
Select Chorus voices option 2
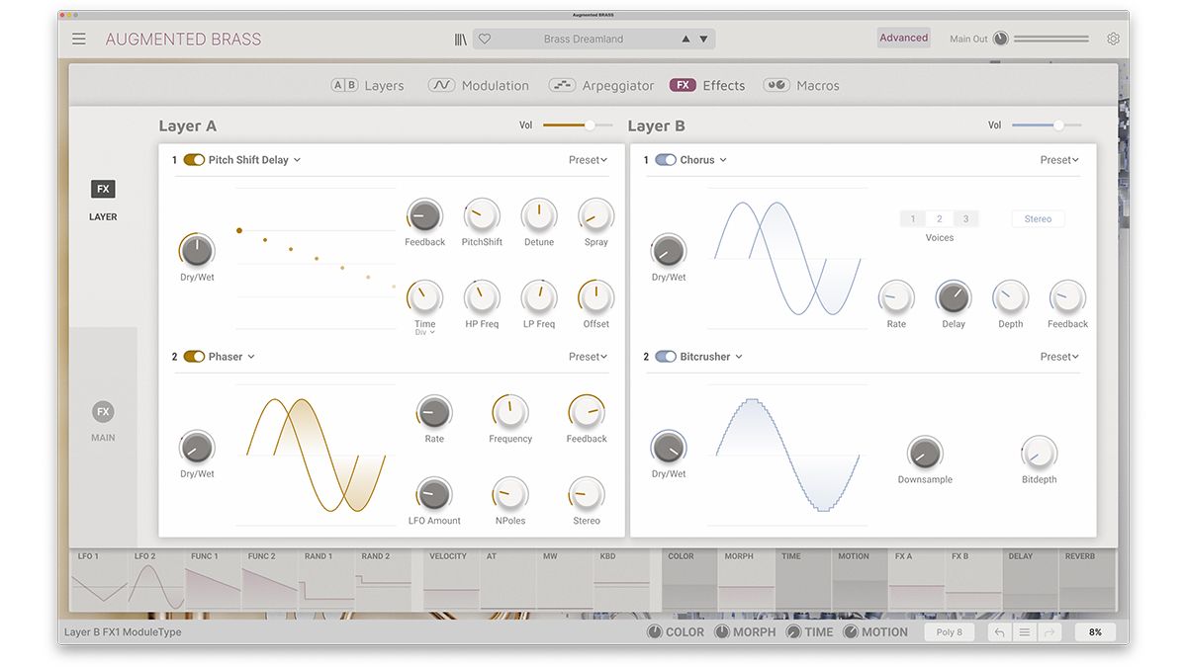tap(940, 219)
